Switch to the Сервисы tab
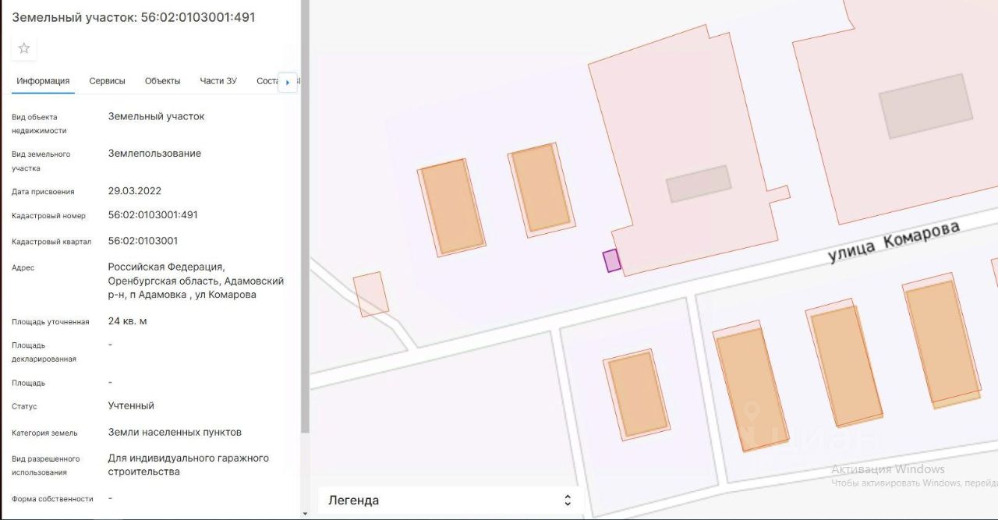Screen dimensions: 998x520 [x=108, y=81]
